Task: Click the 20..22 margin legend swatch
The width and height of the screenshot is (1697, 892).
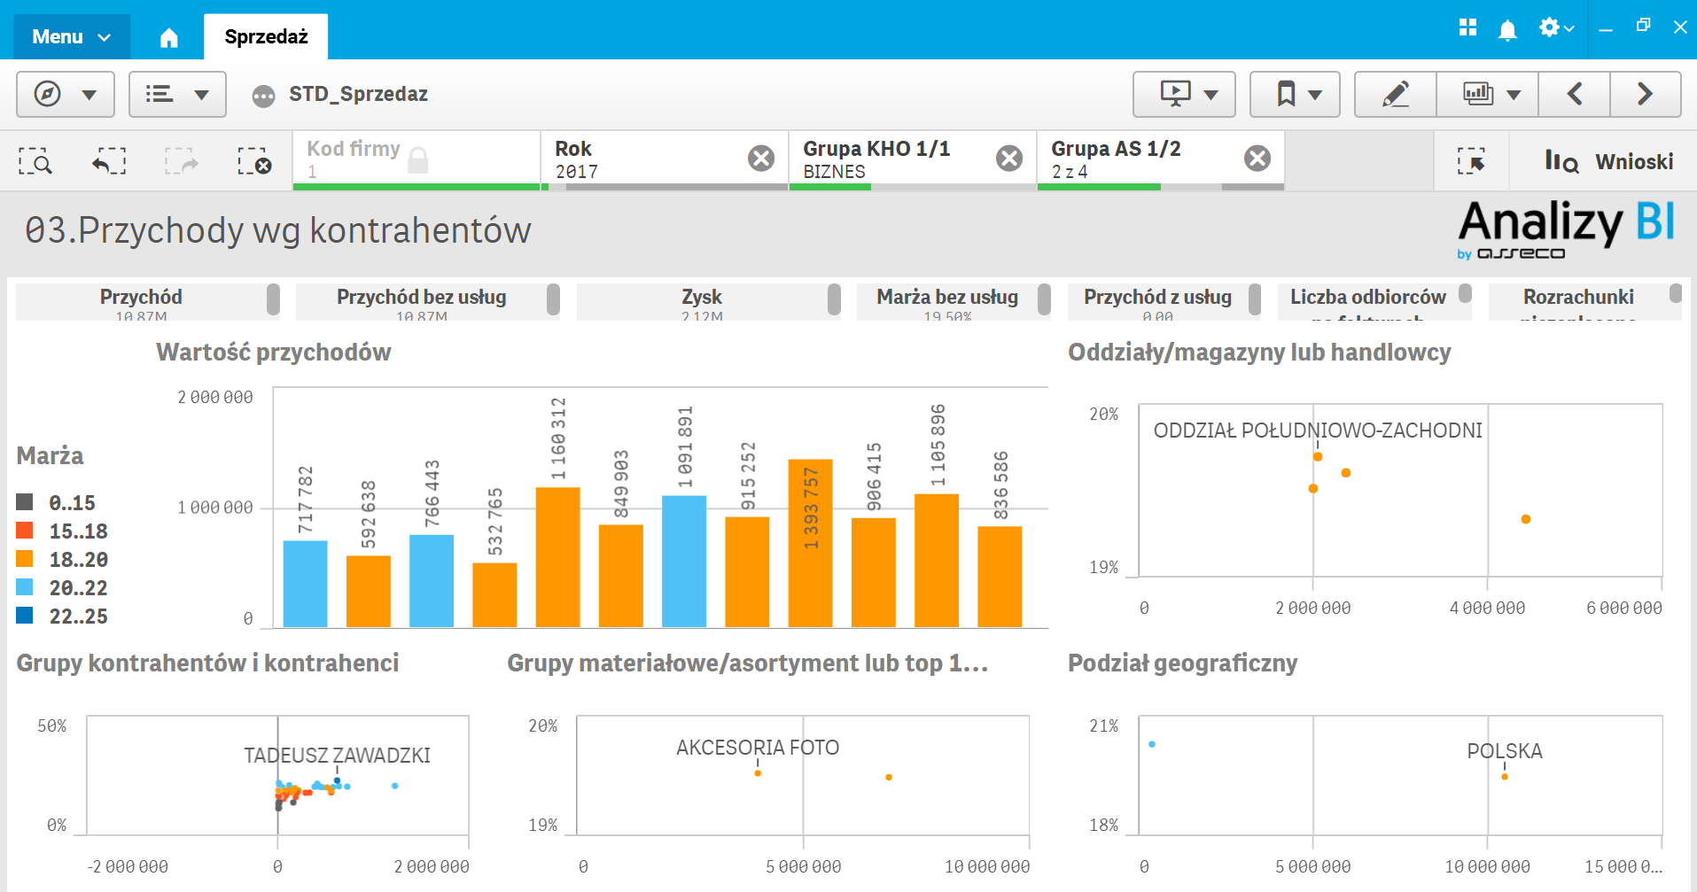Action: pyautogui.click(x=25, y=587)
